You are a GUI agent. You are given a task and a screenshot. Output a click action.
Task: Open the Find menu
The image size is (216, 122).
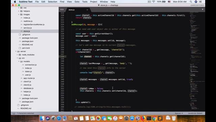(62, 2)
